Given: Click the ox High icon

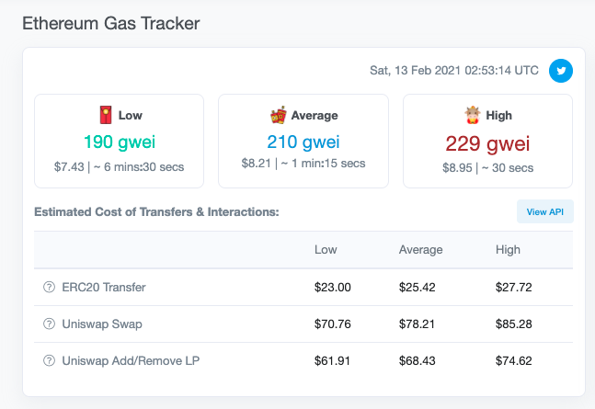Looking at the screenshot, I should point(473,115).
